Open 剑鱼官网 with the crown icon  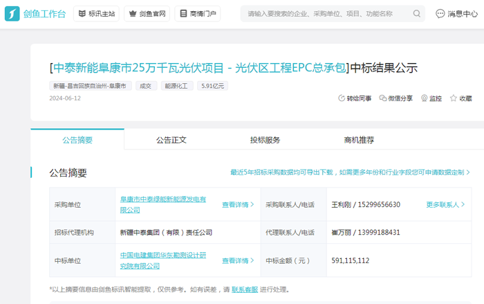[147, 14]
